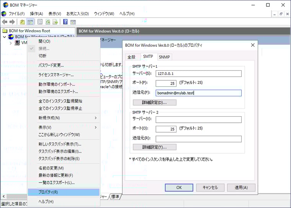Click the Forward arrow toolbar icon

(x=12, y=22)
